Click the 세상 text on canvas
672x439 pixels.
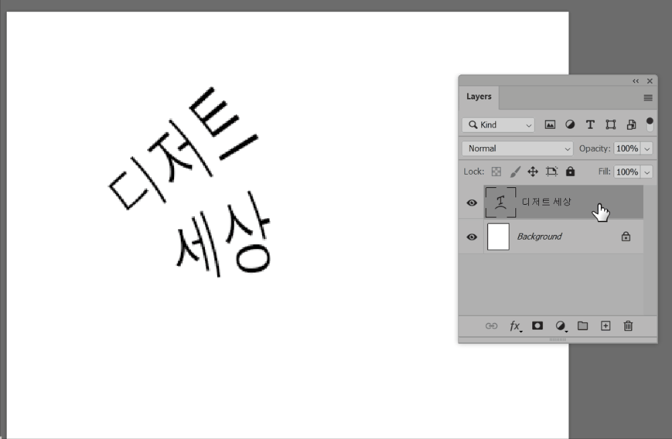pyautogui.click(x=223, y=234)
